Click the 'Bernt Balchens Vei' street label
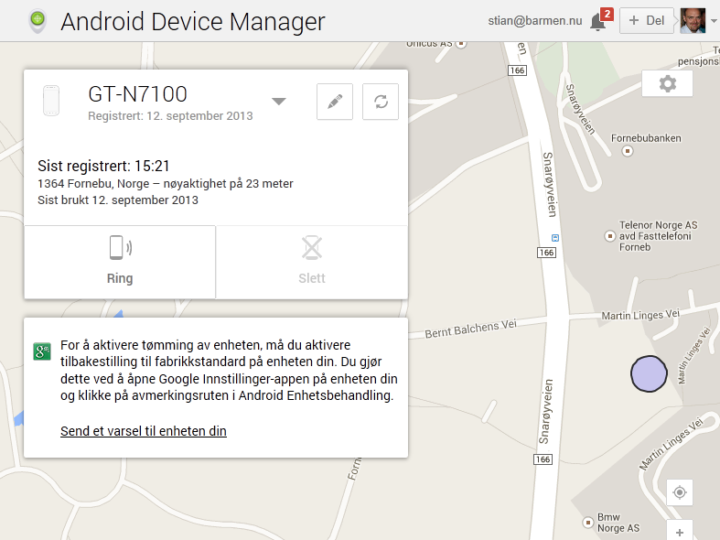The width and height of the screenshot is (720, 540). (x=470, y=328)
